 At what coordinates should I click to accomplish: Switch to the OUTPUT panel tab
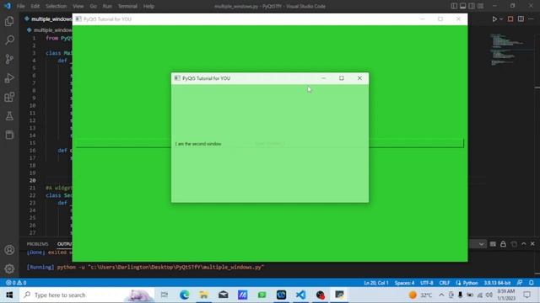pyautogui.click(x=65, y=244)
